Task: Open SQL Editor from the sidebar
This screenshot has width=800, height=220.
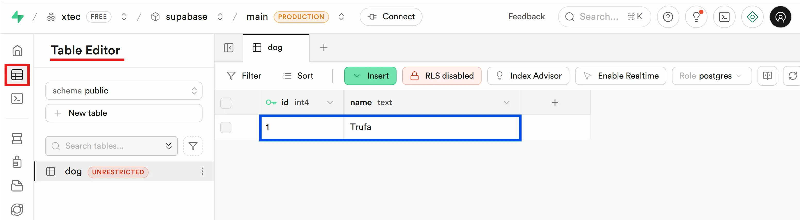Action: pos(17,99)
